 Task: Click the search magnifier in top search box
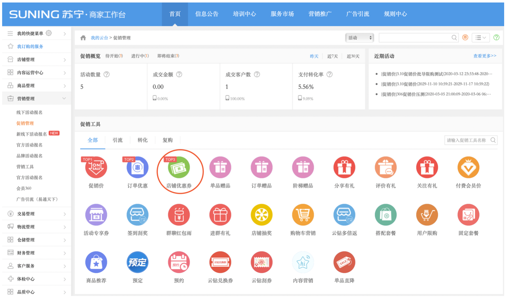[x=454, y=37]
